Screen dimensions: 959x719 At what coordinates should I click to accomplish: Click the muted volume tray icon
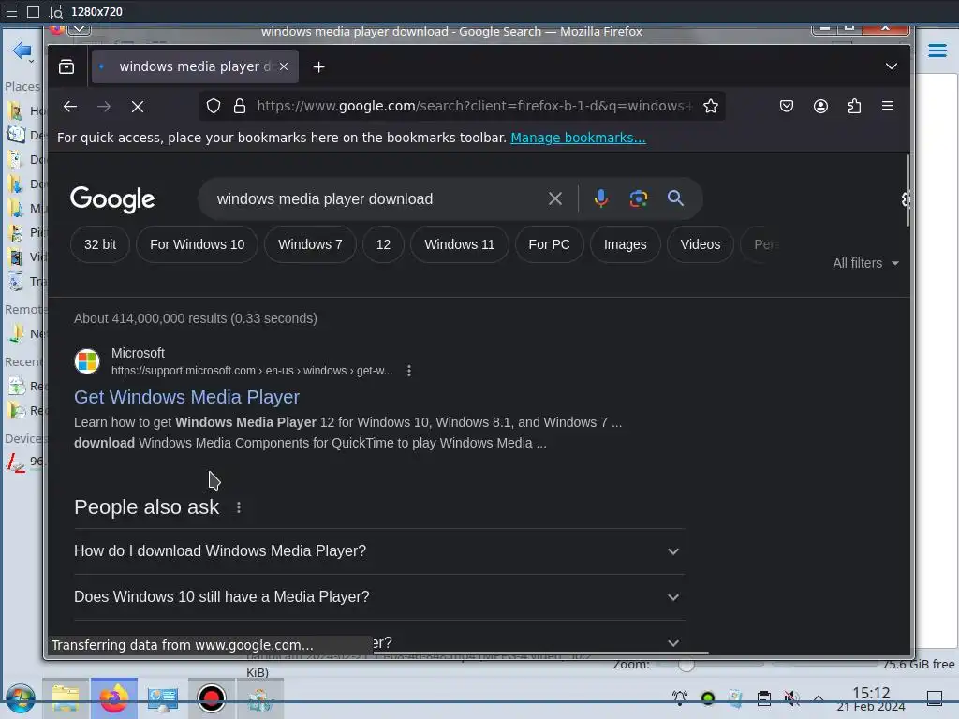point(791,697)
